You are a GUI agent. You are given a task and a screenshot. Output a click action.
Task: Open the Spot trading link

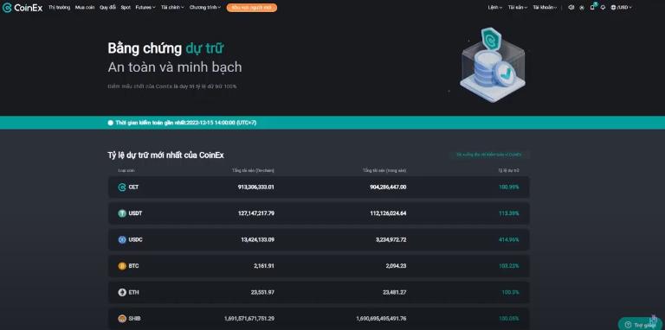click(x=126, y=8)
